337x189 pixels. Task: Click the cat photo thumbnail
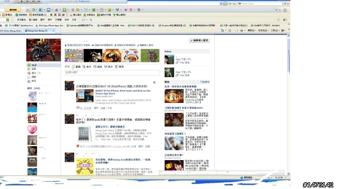click(x=150, y=56)
